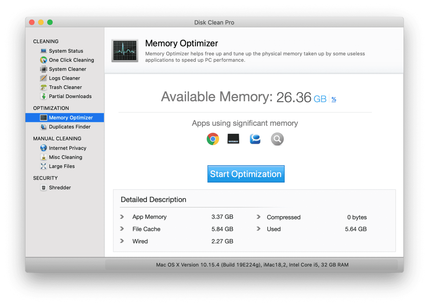Click the Chrome icon under apps using memory
This screenshot has height=306, width=429.
point(212,139)
